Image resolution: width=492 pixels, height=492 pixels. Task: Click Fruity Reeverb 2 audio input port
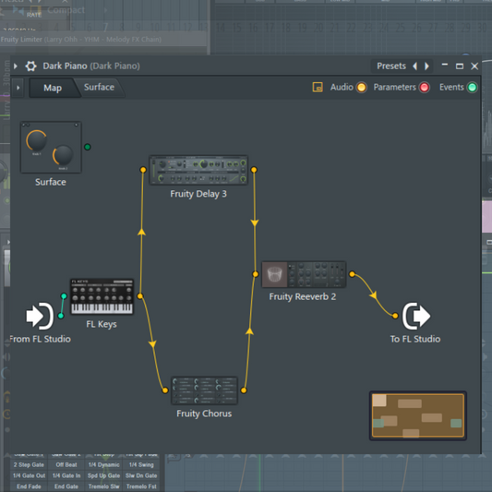[256, 274]
